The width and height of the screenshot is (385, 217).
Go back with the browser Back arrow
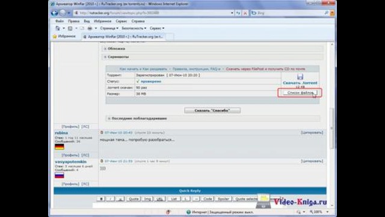click(x=54, y=13)
